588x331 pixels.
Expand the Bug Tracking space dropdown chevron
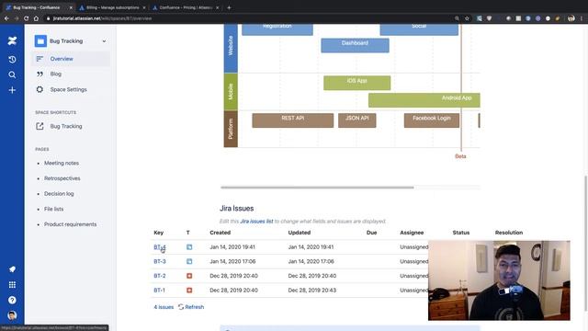[x=104, y=40]
